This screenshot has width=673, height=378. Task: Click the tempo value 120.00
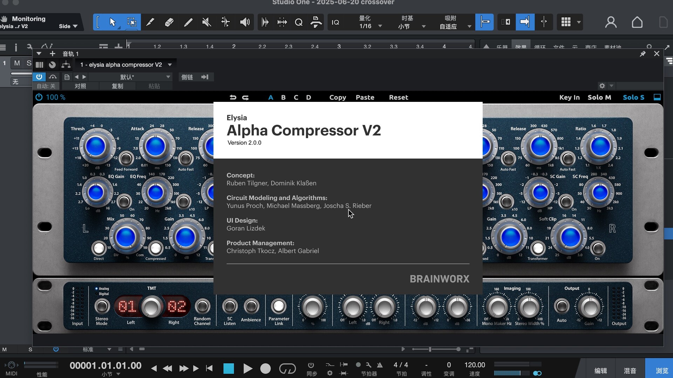[x=475, y=365]
